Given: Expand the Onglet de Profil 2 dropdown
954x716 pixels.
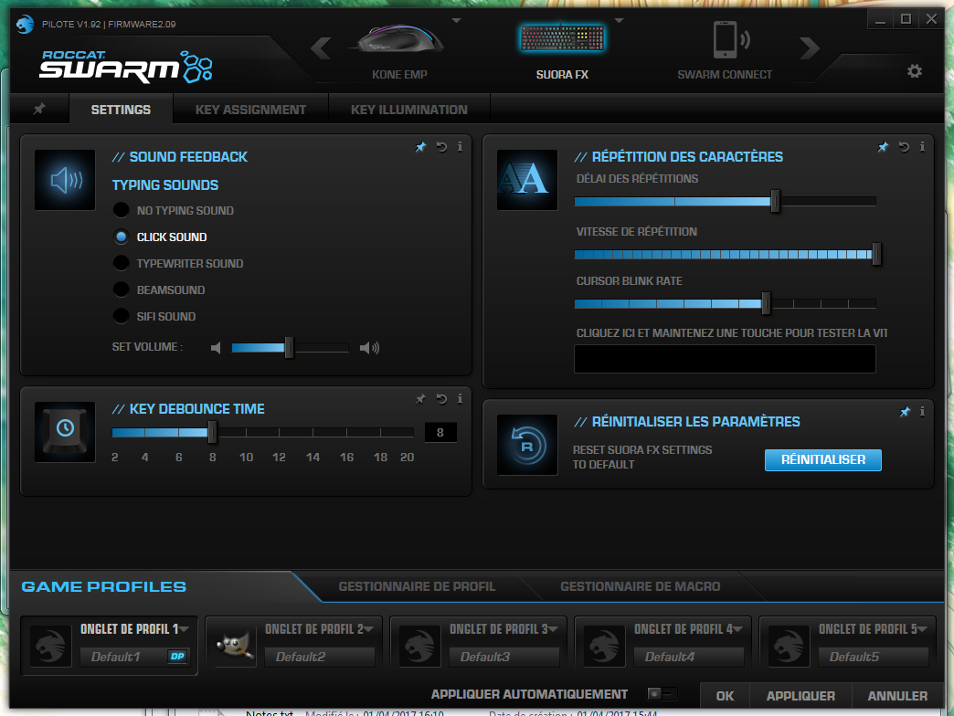Looking at the screenshot, I should click(369, 629).
